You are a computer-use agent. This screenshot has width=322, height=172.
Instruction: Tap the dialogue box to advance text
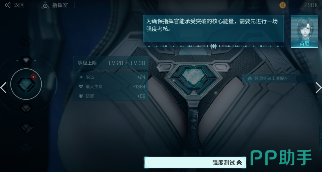(213, 29)
